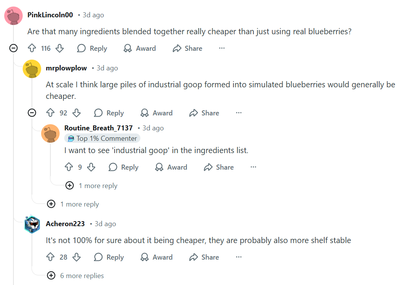Upvote PinkLincoln00's comment
The image size is (398, 285).
[32, 48]
